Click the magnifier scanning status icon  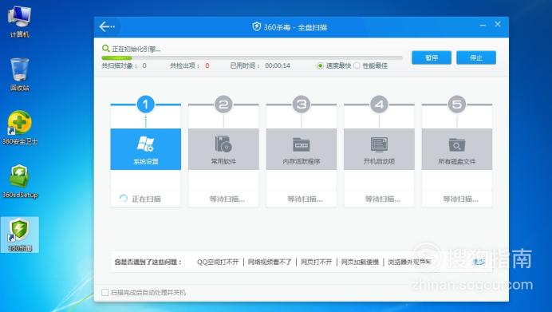point(105,48)
